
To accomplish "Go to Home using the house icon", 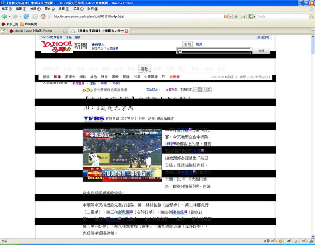I will pos(43,16).
